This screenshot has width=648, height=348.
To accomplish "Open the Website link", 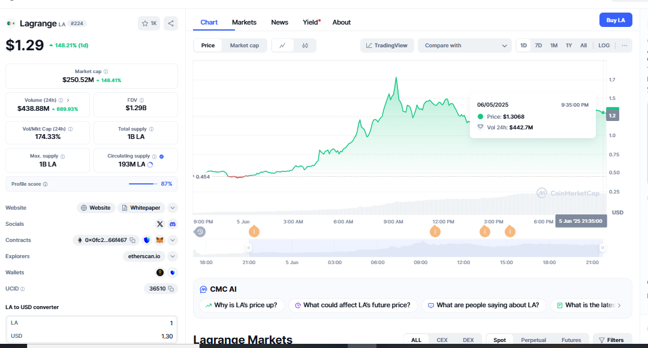I will (96, 208).
